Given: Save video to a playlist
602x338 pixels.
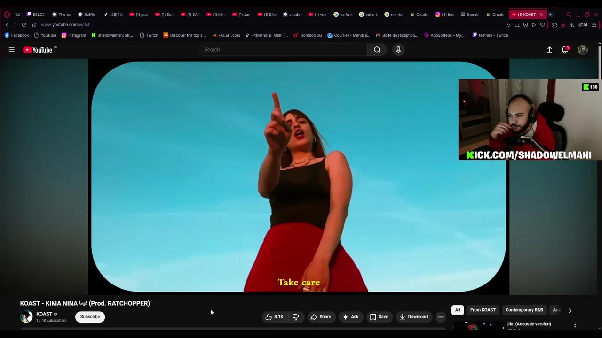Looking at the screenshot, I should (x=379, y=317).
